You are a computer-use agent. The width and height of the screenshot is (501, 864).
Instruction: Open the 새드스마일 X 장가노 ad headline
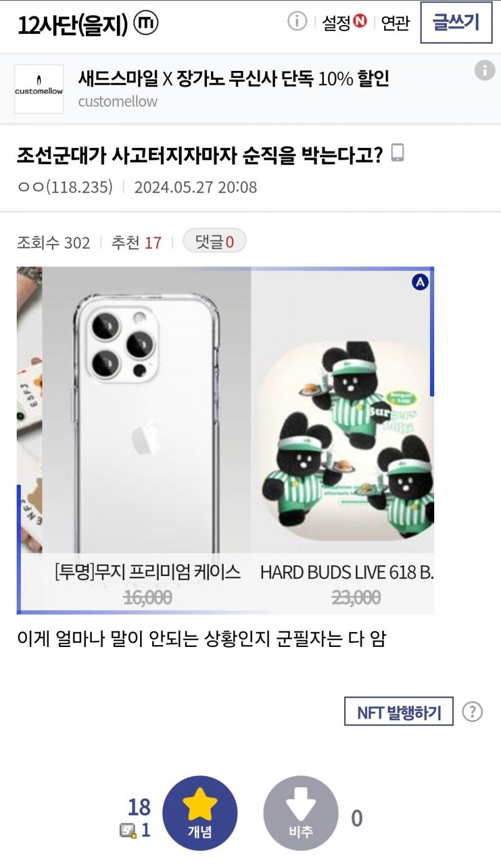(233, 78)
